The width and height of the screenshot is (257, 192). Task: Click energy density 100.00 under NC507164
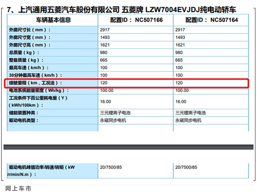click(x=182, y=90)
